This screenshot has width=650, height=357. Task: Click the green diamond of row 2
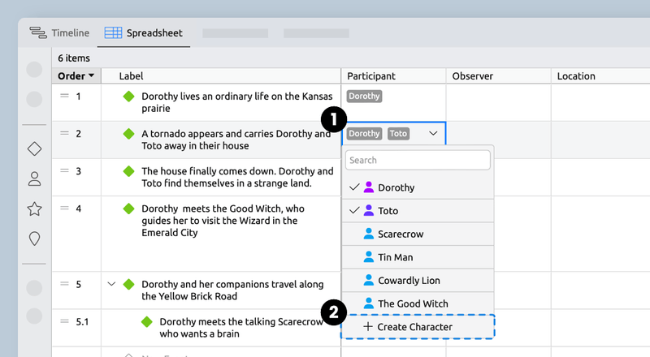pos(129,134)
